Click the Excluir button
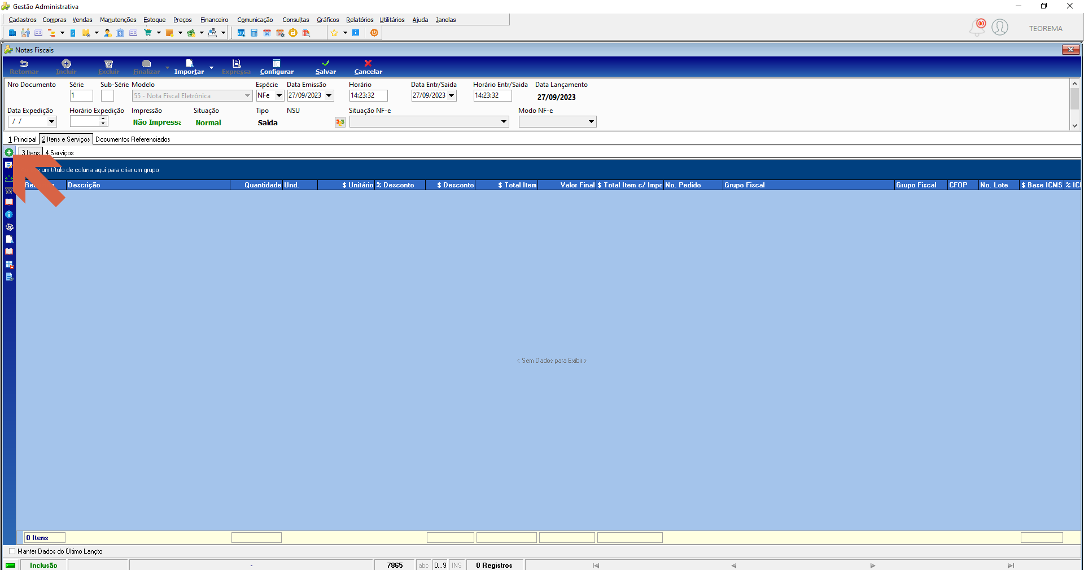This screenshot has height=570, width=1084. point(109,67)
